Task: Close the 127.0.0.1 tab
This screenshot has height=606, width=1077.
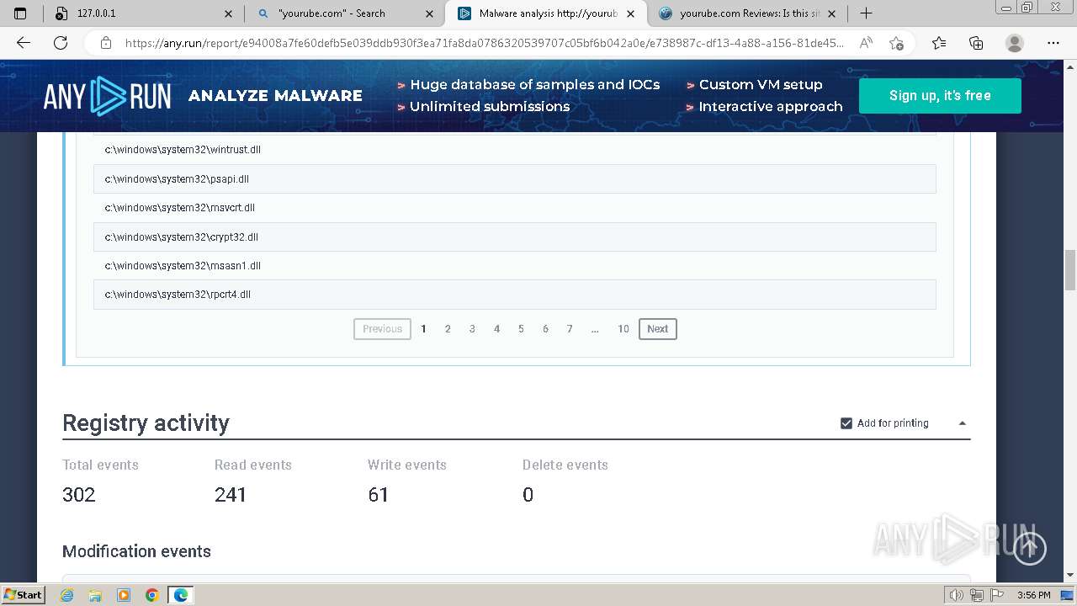Action: point(229,13)
